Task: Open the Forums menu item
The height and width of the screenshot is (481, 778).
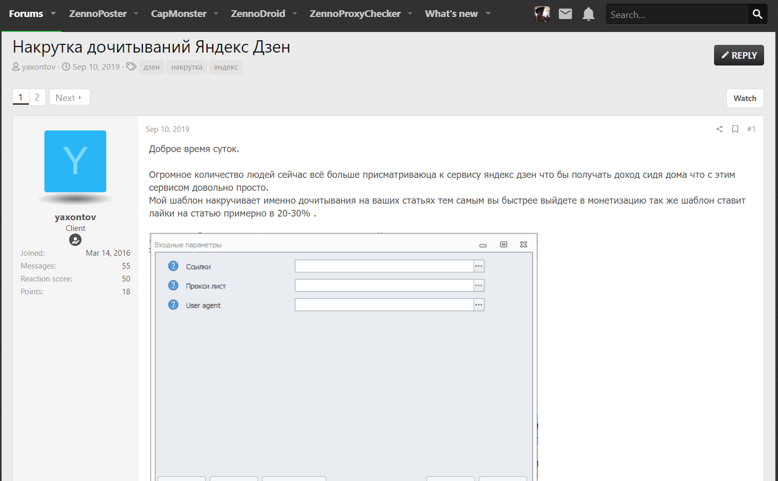Action: pyautogui.click(x=26, y=14)
